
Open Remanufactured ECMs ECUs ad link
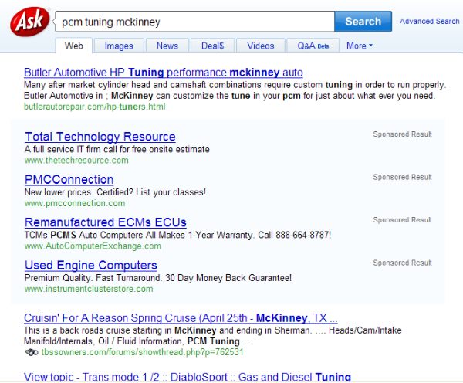pyautogui.click(x=106, y=222)
